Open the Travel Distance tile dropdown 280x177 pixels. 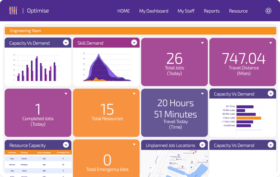[271, 43]
